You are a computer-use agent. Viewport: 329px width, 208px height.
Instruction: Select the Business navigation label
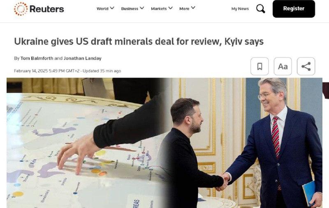coord(130,9)
